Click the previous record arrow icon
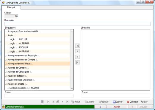155x110 pixels. pyautogui.click(x=53, y=102)
